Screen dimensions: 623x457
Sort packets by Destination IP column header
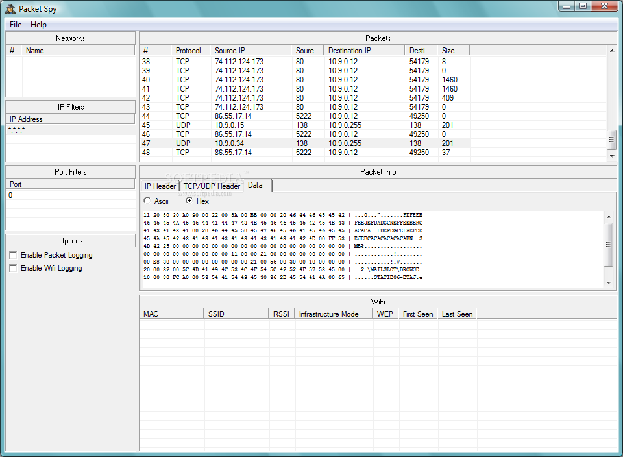coord(364,51)
